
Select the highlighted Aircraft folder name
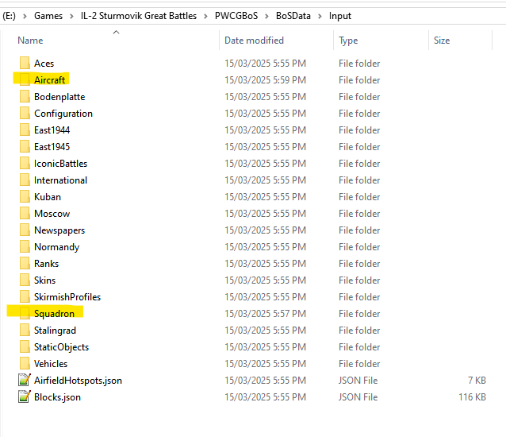point(50,79)
